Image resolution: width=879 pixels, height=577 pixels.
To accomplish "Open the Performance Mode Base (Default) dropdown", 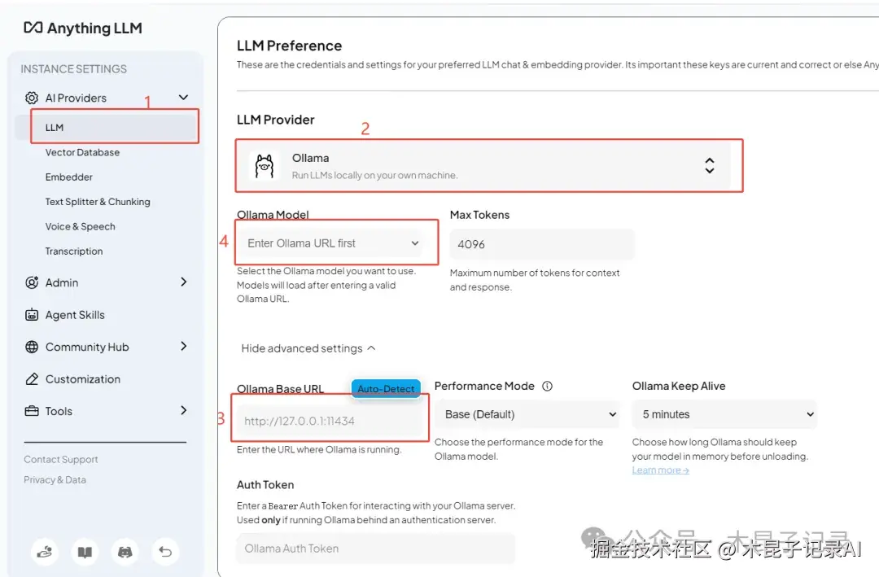I will (x=527, y=414).
